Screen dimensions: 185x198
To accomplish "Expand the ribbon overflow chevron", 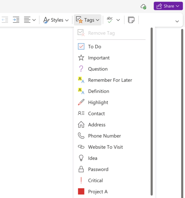I will pos(177,21).
